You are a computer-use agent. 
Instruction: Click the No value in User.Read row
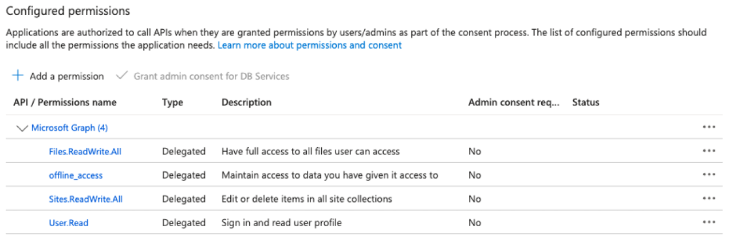click(475, 223)
